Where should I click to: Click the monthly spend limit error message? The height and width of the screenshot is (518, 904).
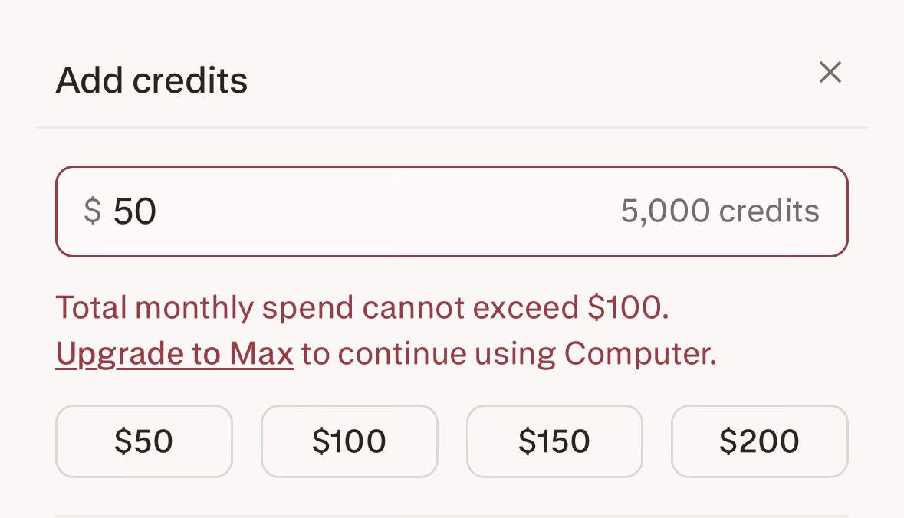tap(363, 308)
